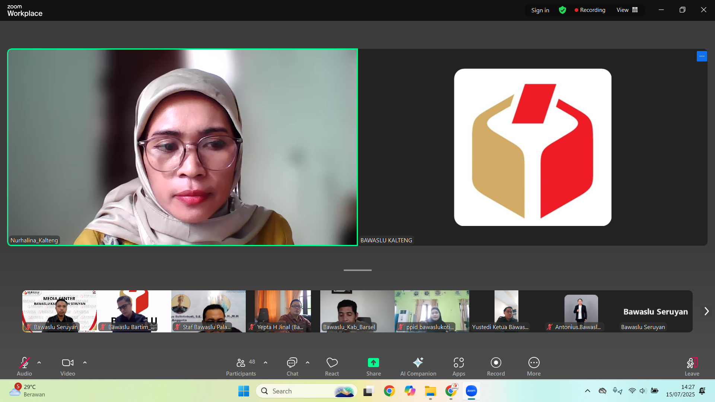Unmute microphone with the Audio button
Screen dimensions: 715x402
[24, 367]
